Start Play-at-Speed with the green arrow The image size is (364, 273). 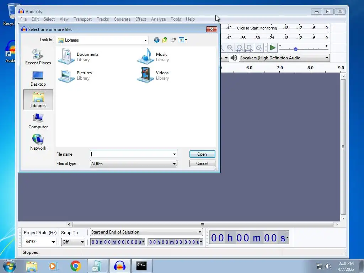click(273, 48)
